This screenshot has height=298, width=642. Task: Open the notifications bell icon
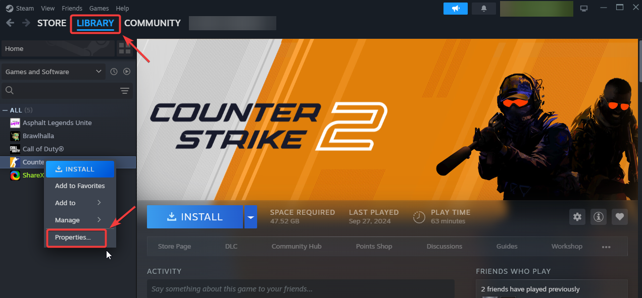pos(484,9)
